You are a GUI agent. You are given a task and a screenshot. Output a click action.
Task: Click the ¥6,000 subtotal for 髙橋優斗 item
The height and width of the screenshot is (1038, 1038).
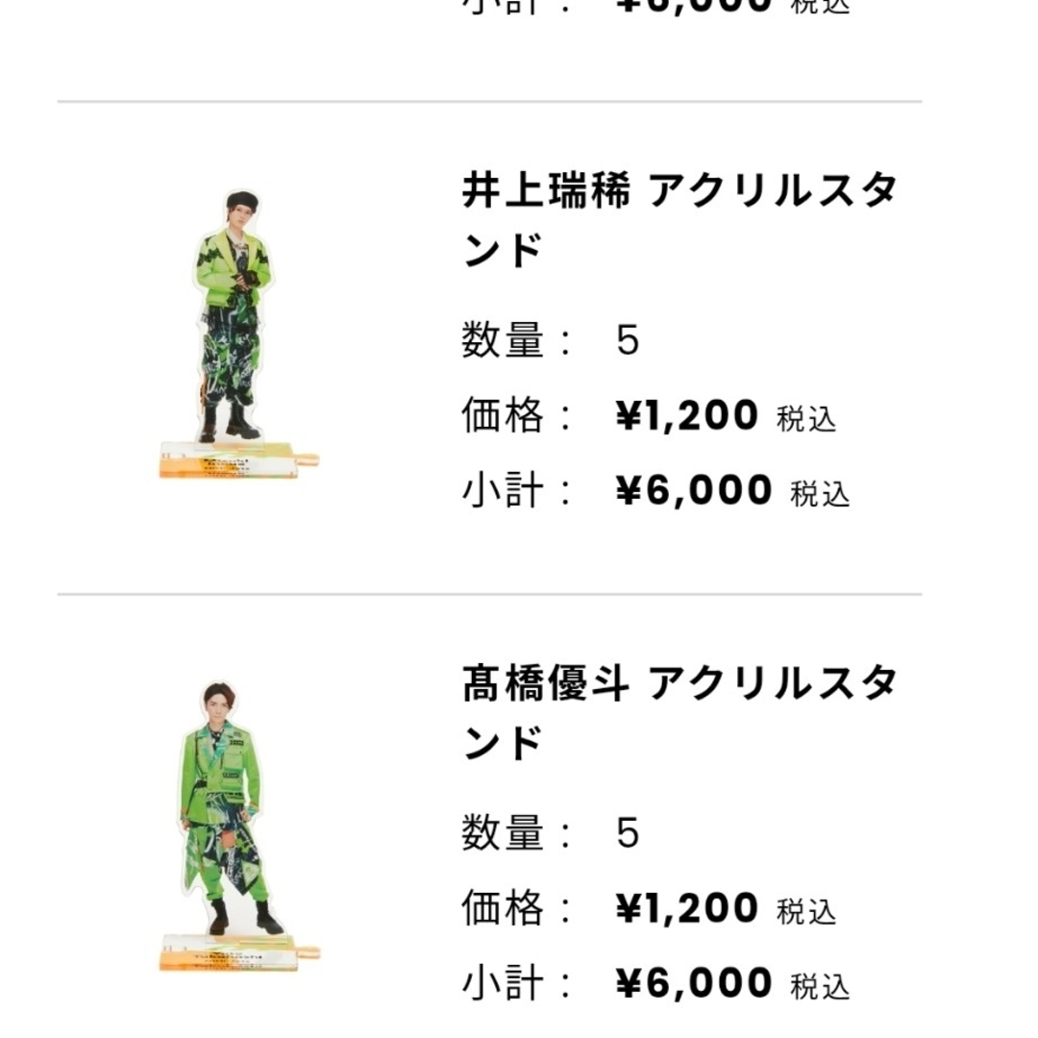pos(694,983)
